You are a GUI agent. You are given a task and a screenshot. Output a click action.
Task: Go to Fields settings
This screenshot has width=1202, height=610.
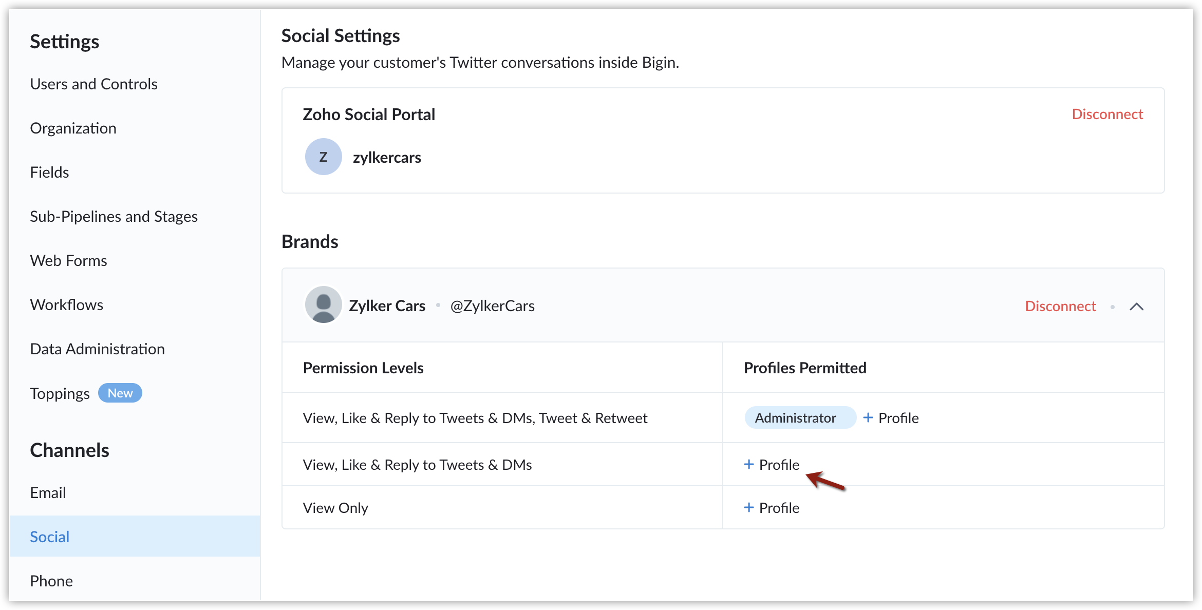pyautogui.click(x=49, y=172)
